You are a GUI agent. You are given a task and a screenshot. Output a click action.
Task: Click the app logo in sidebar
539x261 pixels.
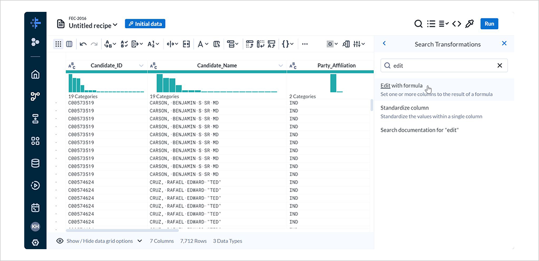click(36, 23)
